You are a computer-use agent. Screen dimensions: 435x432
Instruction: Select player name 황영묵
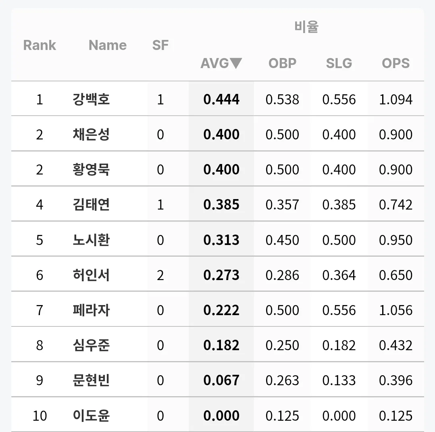[91, 169]
